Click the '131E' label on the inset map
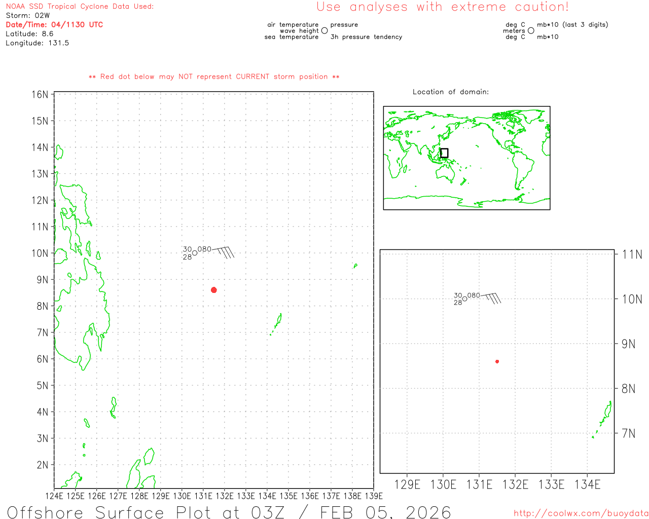This screenshot has height=519, width=649. 479,485
